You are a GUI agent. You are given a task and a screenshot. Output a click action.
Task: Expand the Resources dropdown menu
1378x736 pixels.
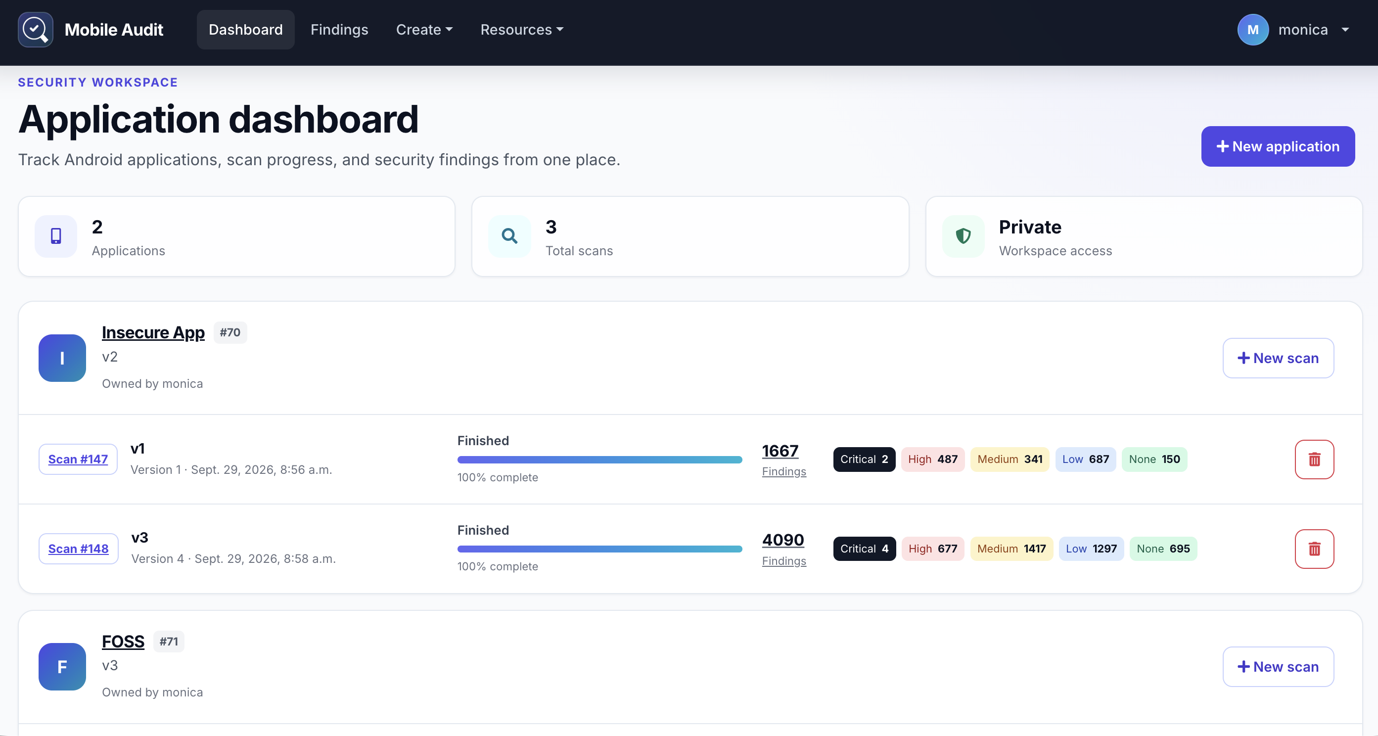pos(521,29)
